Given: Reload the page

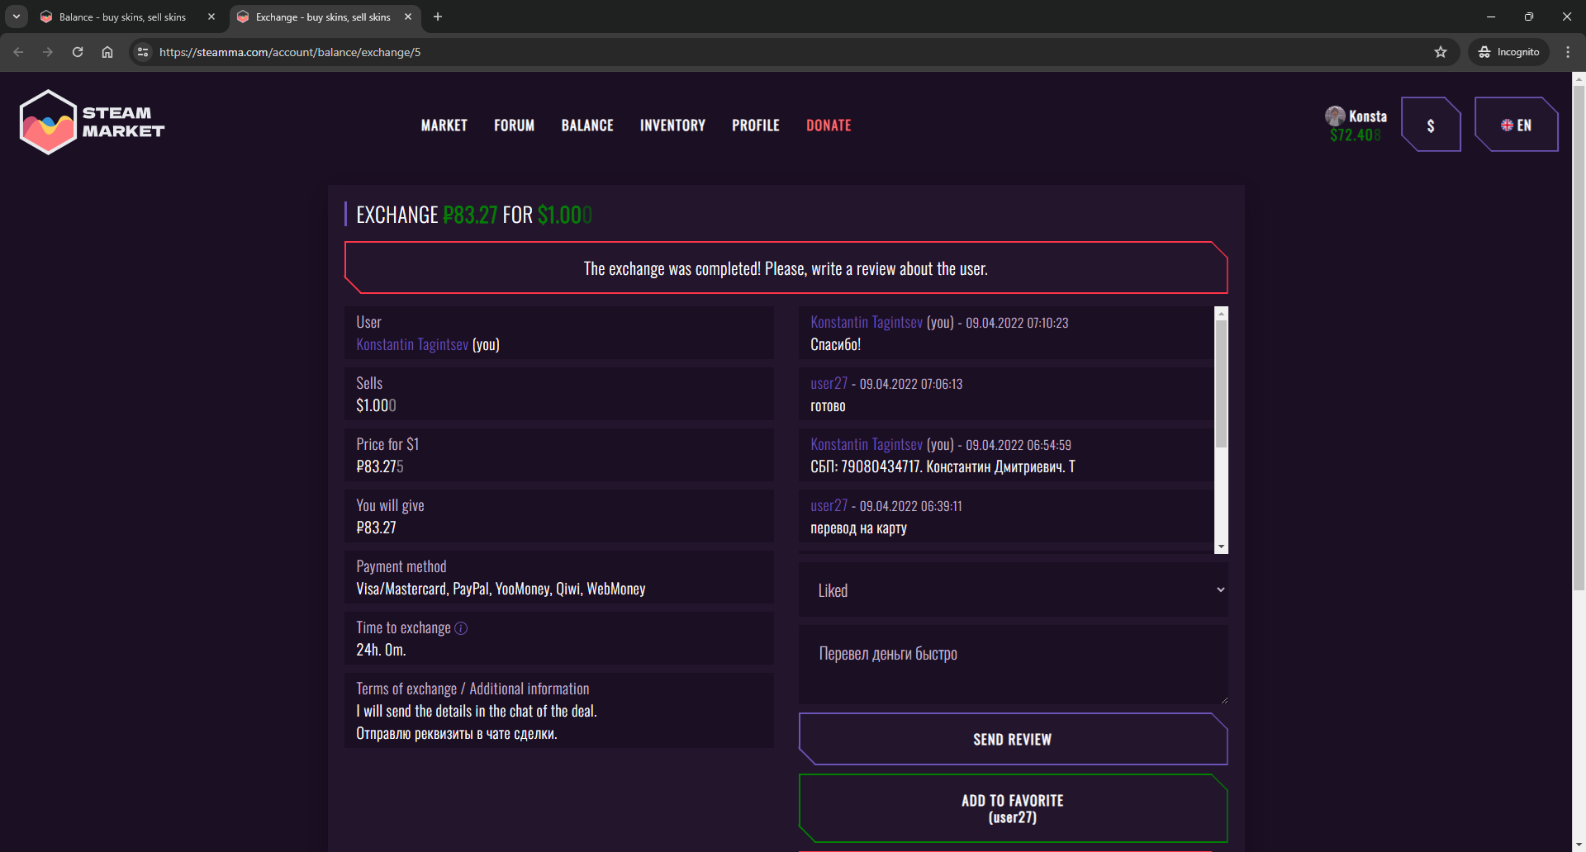Looking at the screenshot, I should [78, 52].
